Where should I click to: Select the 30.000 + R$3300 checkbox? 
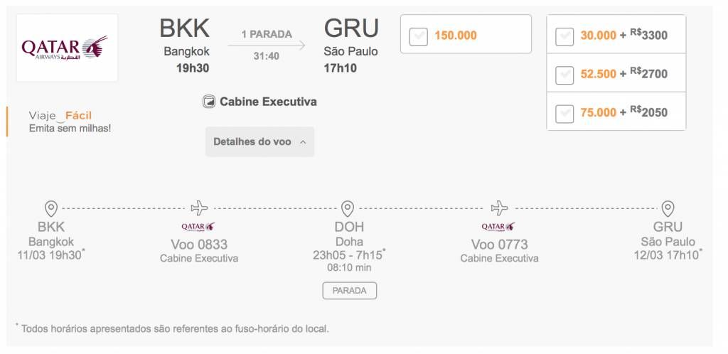pyautogui.click(x=564, y=36)
